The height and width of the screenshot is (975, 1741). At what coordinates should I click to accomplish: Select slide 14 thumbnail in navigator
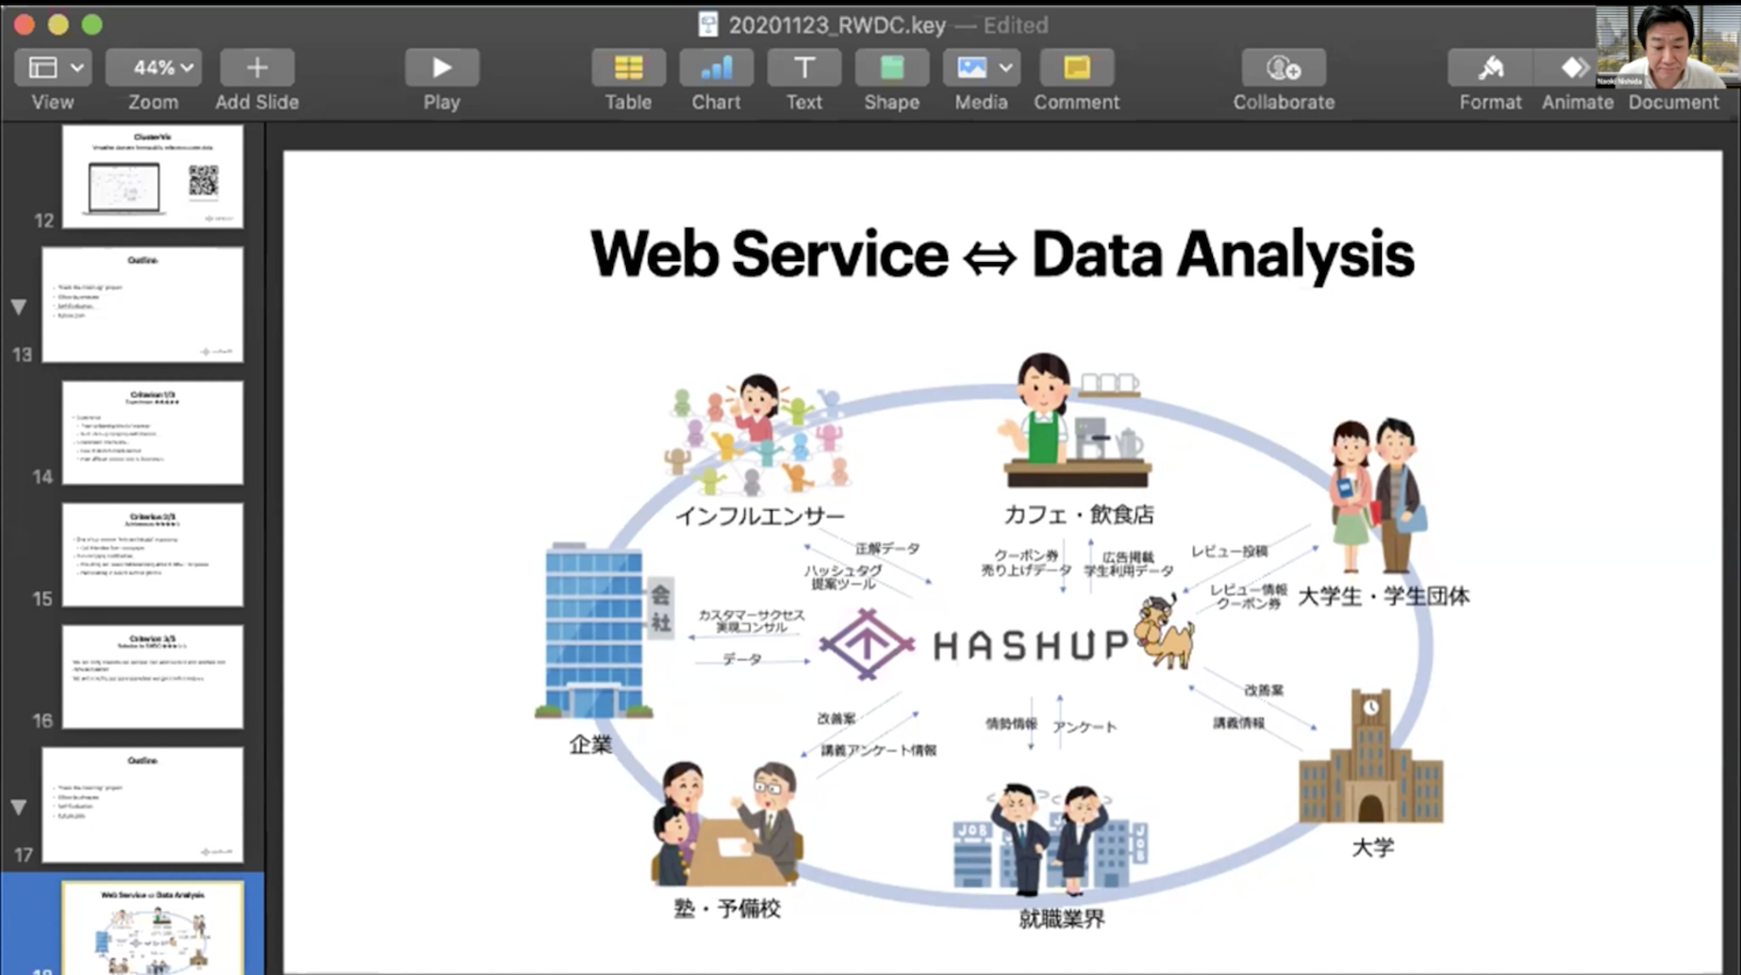[153, 433]
